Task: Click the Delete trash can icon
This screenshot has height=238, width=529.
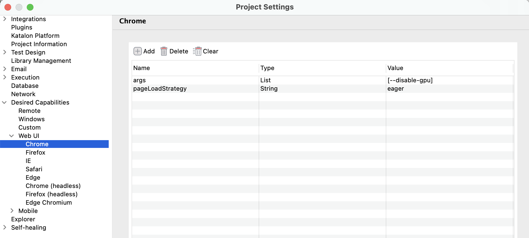Action: 164,51
